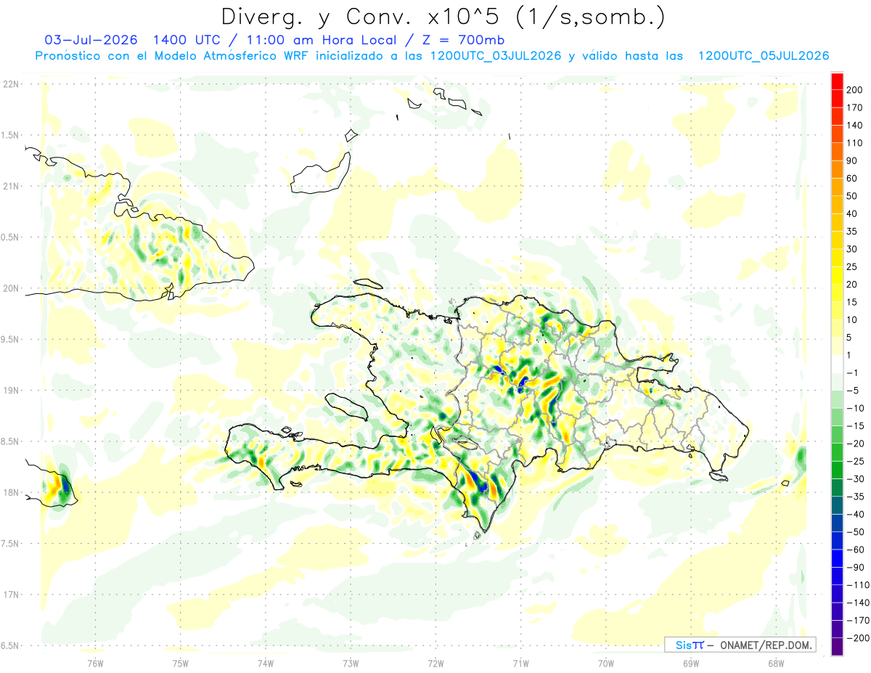Click the 22N latitude axis label

tap(10, 83)
